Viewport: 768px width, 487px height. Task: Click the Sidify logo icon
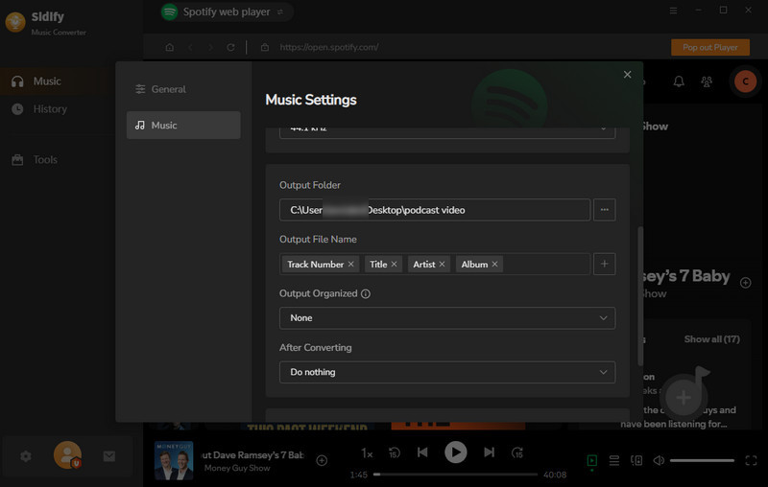click(15, 22)
